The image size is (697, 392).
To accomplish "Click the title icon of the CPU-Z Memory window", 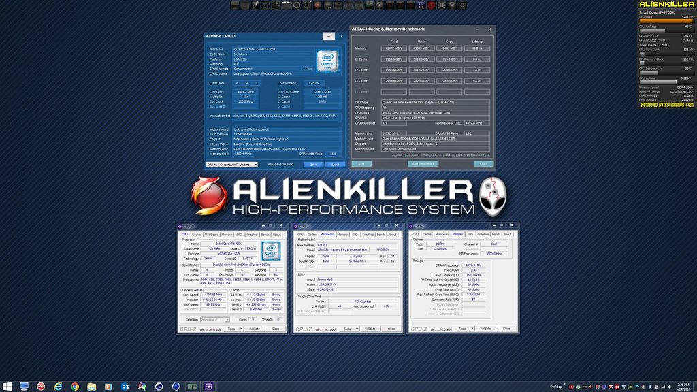I will [410, 226].
